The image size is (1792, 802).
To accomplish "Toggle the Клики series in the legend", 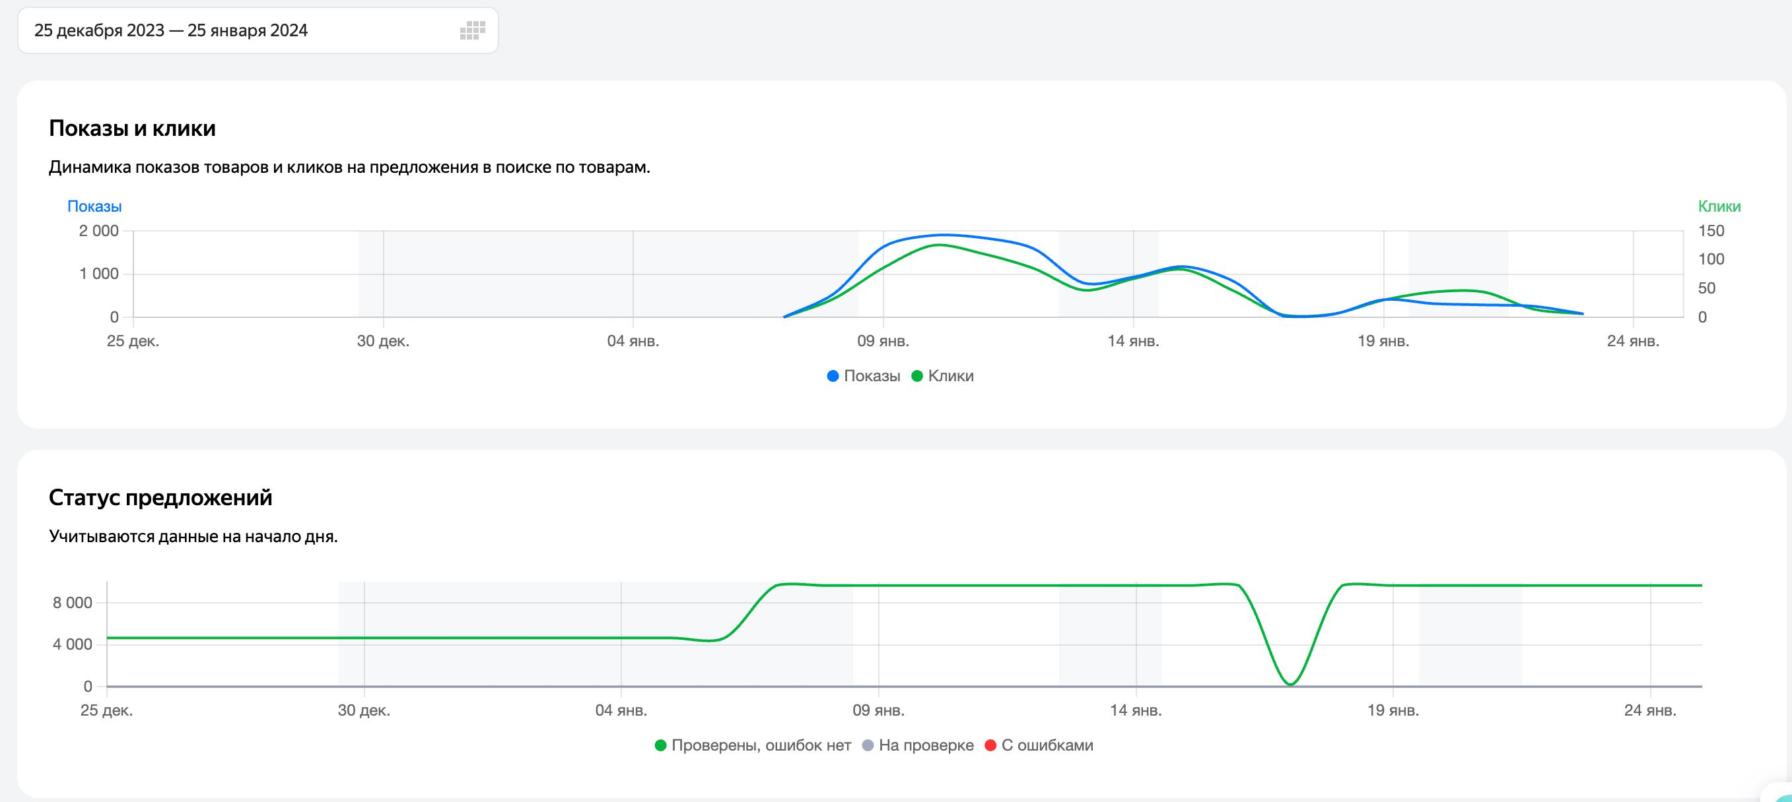I will 943,376.
